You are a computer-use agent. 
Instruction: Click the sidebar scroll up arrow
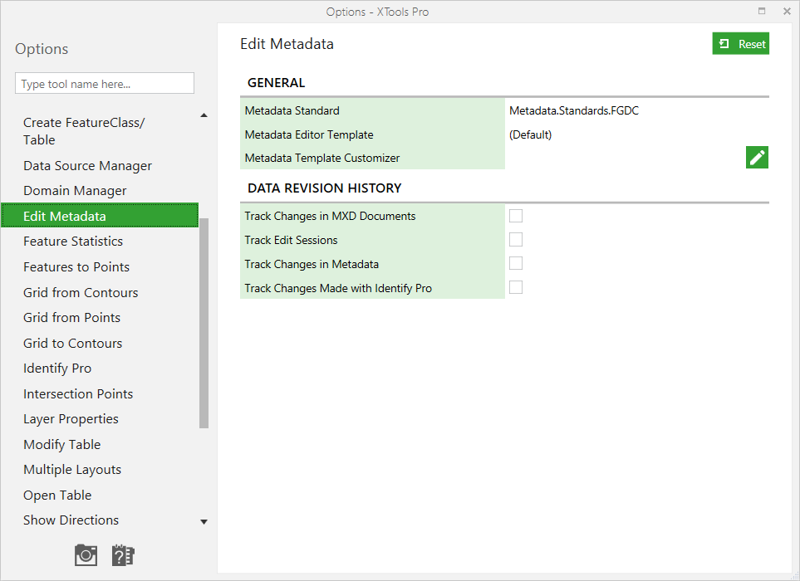pos(204,115)
